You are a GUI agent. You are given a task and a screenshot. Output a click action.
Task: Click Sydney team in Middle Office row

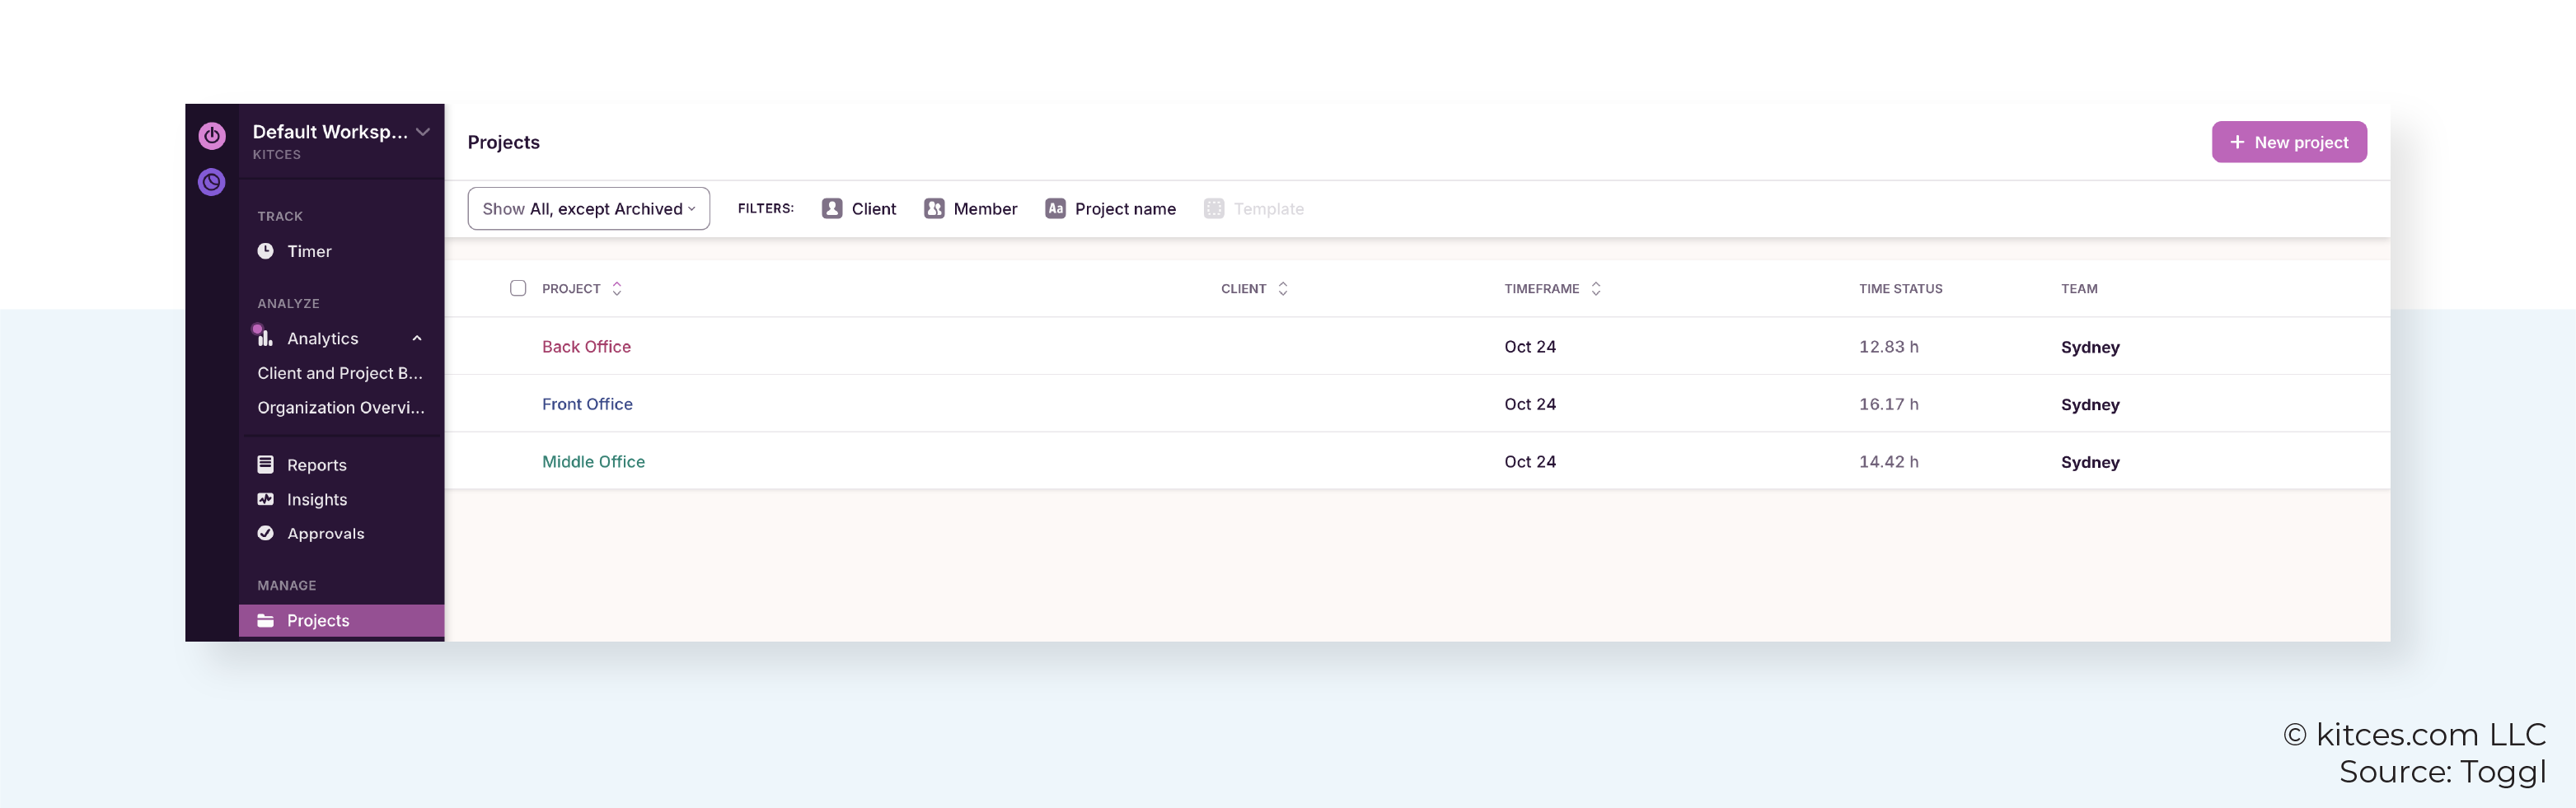click(2090, 462)
